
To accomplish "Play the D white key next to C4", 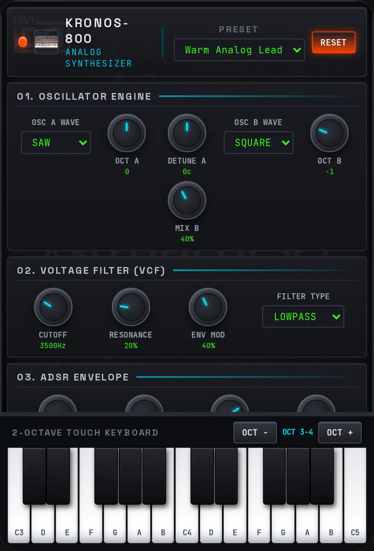I will click(211, 523).
